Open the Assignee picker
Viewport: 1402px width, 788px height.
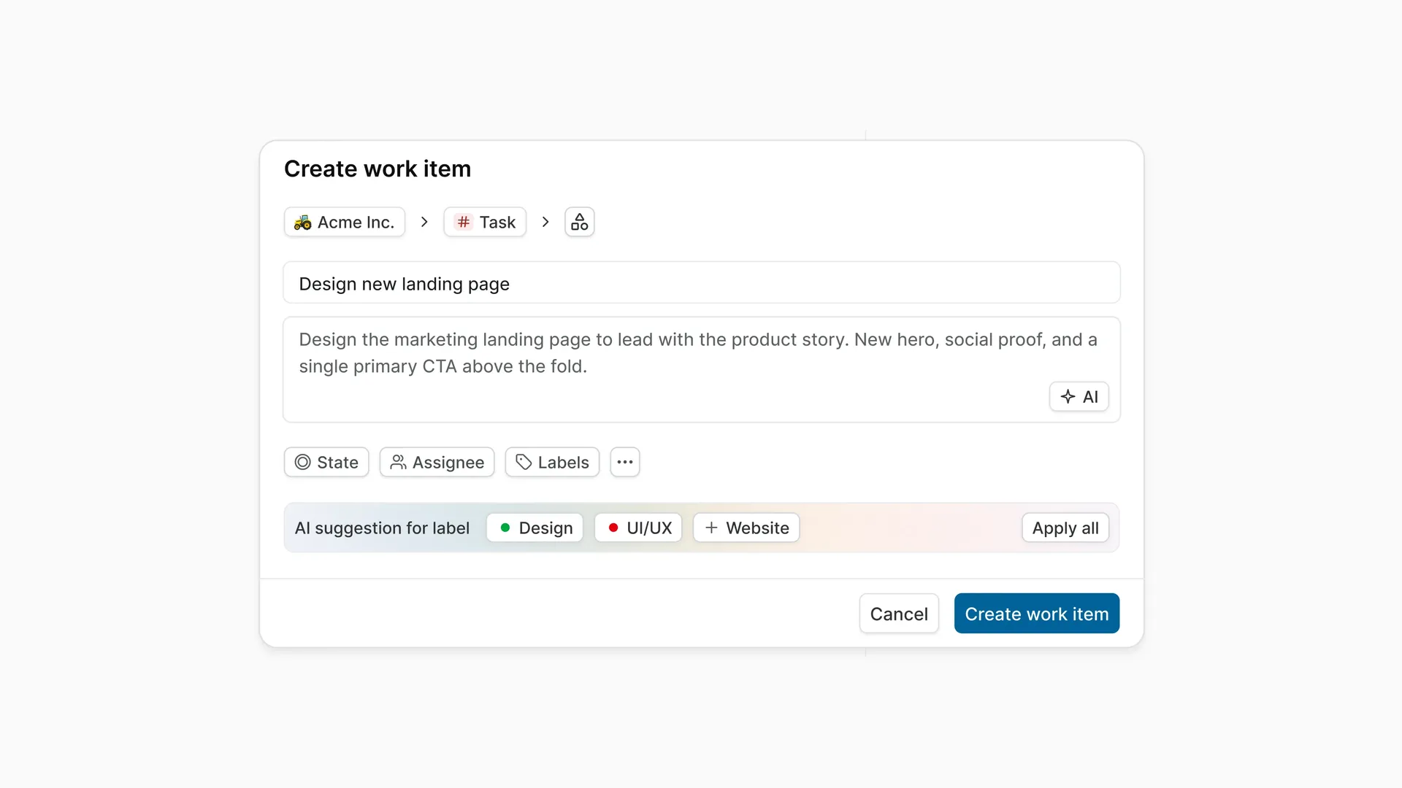(x=437, y=462)
